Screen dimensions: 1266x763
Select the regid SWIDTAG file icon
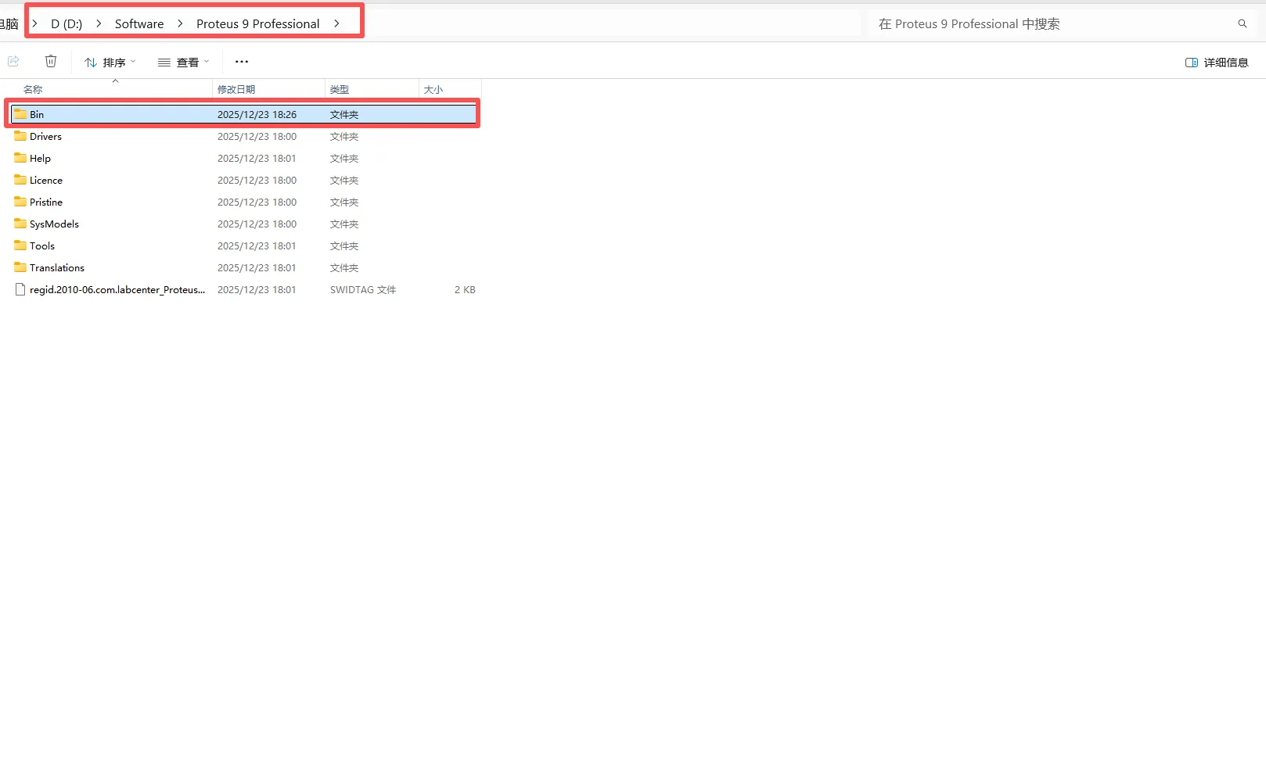tap(20, 289)
